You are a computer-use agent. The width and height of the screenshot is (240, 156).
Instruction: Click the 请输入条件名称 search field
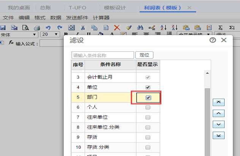(103, 55)
